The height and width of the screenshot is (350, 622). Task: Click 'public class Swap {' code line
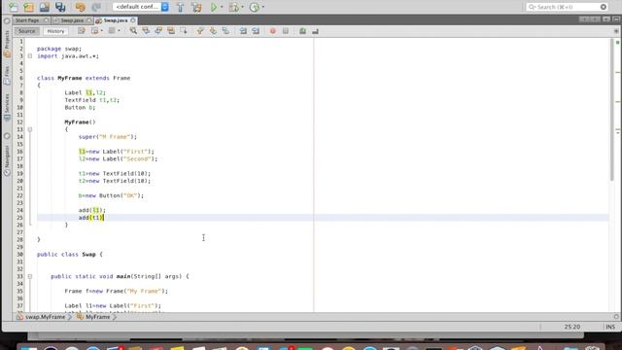pos(70,255)
